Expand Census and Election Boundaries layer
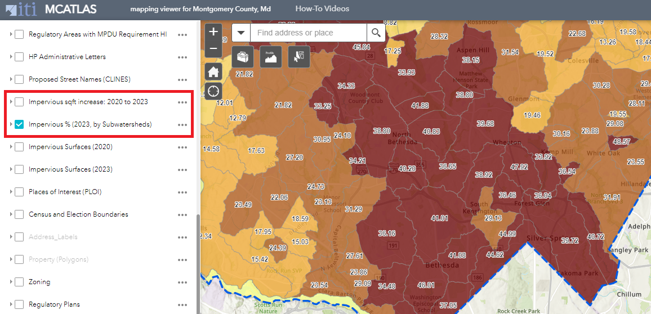The height and width of the screenshot is (314, 651). (x=11, y=214)
